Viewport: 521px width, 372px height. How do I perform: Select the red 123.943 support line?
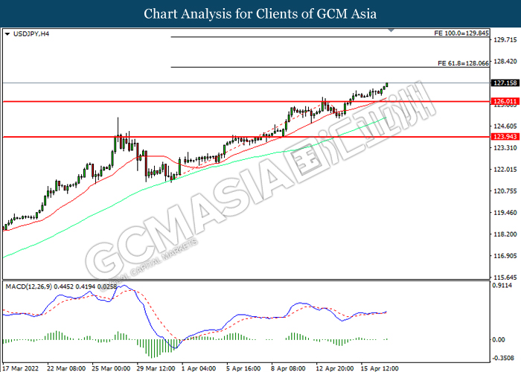pyautogui.click(x=246, y=136)
